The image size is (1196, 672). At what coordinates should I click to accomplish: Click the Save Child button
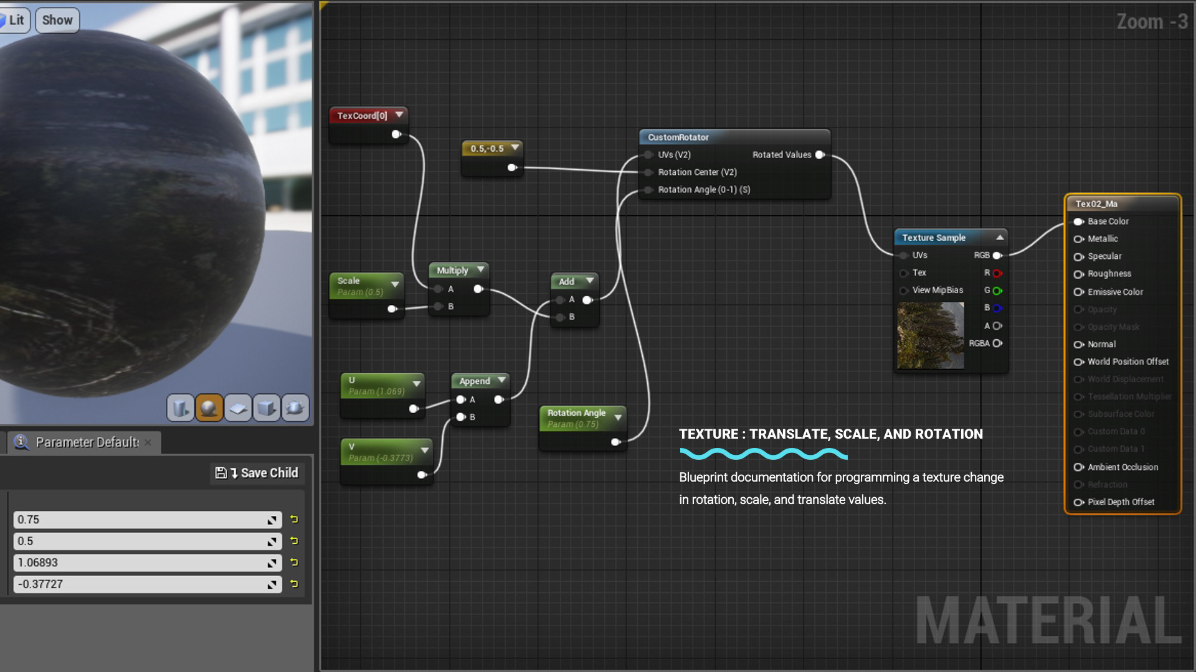pyautogui.click(x=257, y=473)
